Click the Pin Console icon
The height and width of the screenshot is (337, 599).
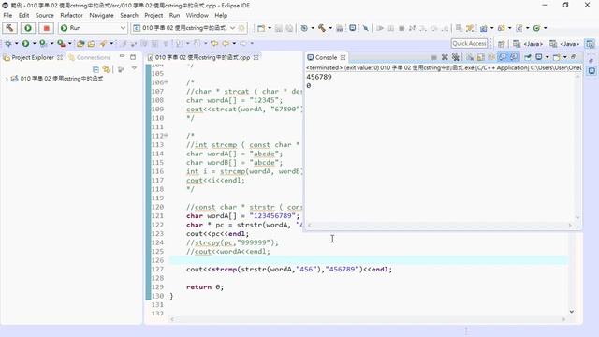[528, 57]
